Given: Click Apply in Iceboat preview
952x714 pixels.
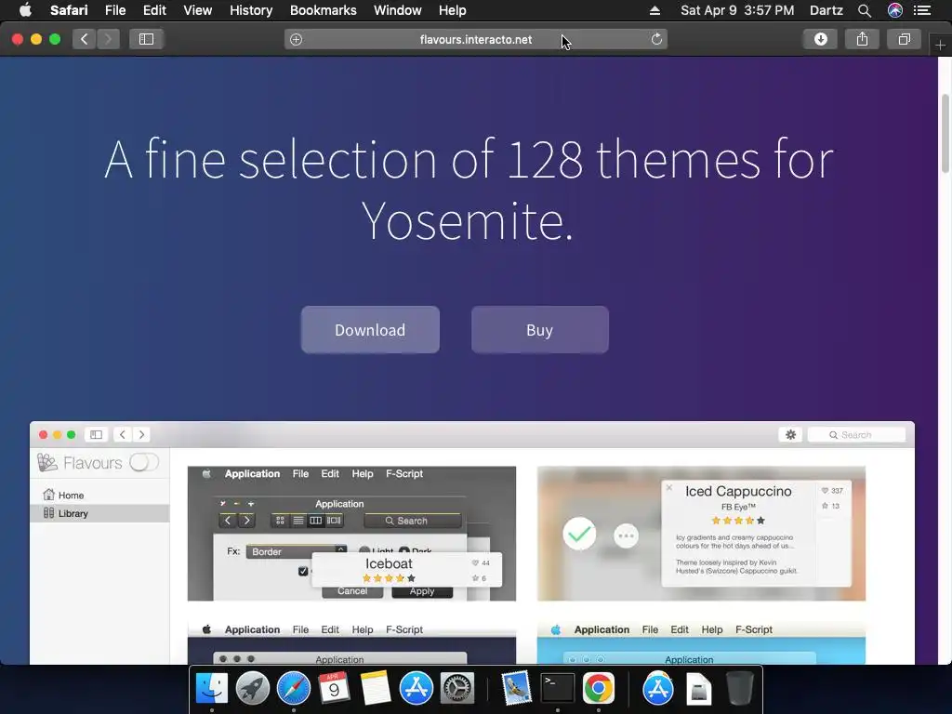Looking at the screenshot, I should coord(422,592).
